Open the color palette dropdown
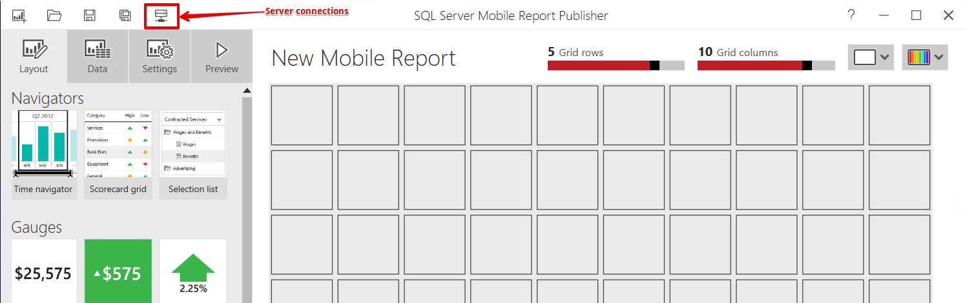This screenshot has width=965, height=303. 925,57
